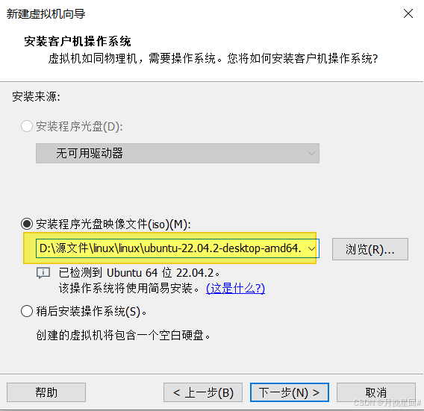Click the 创建的虚拟机将包含一个空白硬盘 description text
Screen dimensions: 424x411
(123, 336)
